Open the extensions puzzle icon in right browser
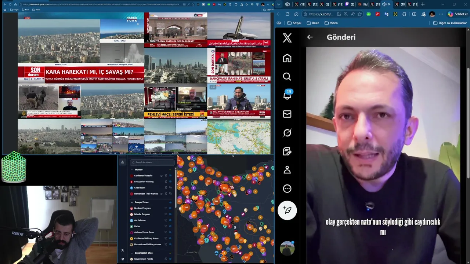This screenshot has width=470, height=264. tap(404, 14)
